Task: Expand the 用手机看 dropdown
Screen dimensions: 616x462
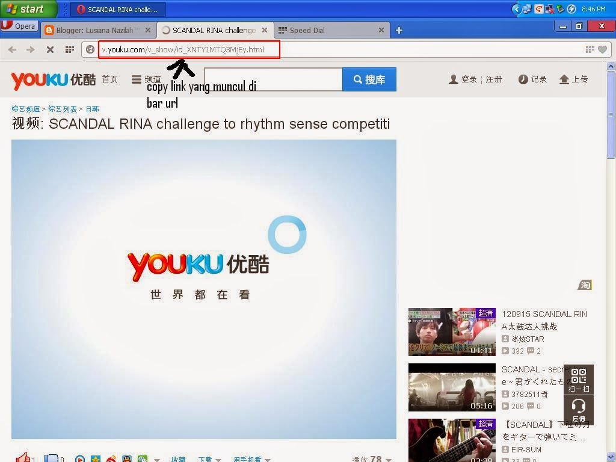Action: click(252, 459)
